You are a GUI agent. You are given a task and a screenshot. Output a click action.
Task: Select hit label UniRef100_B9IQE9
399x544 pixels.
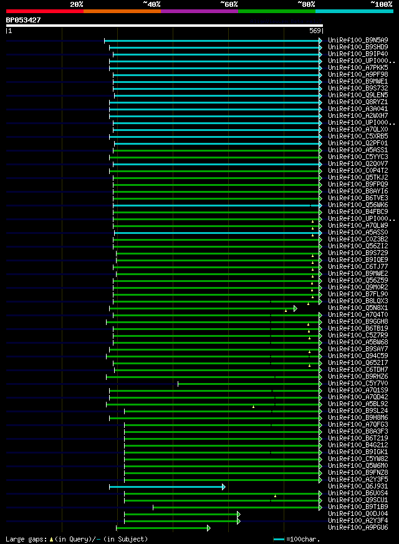tap(358, 260)
